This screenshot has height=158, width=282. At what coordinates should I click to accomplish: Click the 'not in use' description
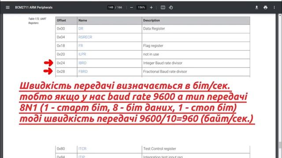[x=151, y=54]
